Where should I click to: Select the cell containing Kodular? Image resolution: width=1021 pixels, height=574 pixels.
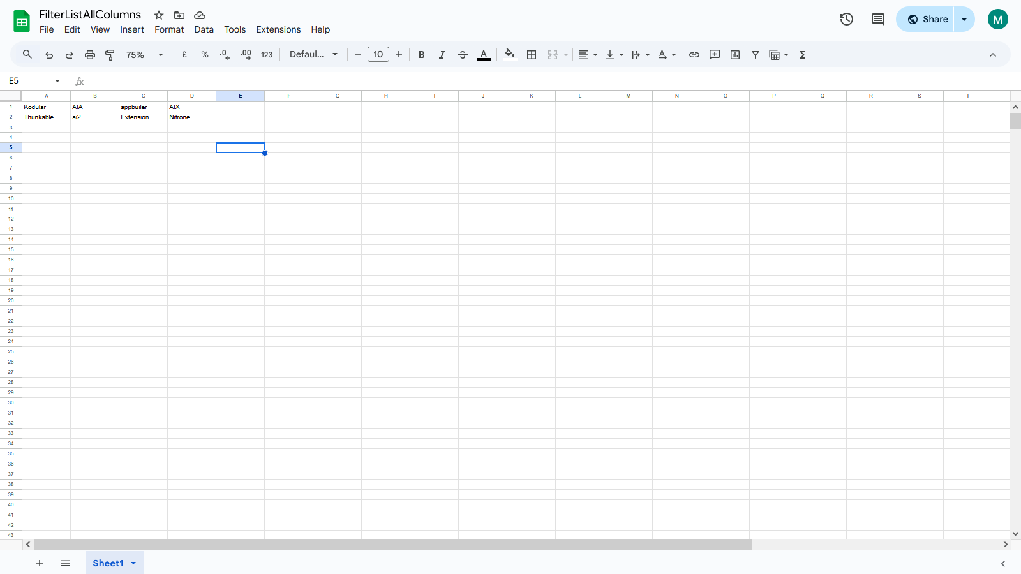(x=47, y=107)
